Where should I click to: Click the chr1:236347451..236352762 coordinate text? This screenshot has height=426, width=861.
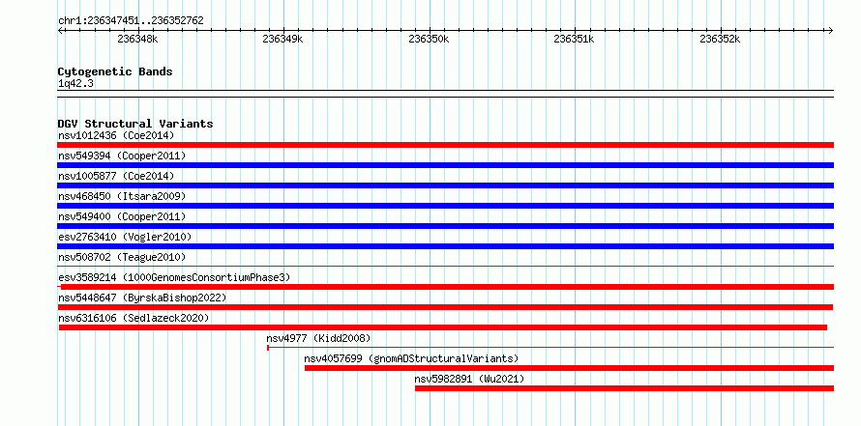coord(131,21)
